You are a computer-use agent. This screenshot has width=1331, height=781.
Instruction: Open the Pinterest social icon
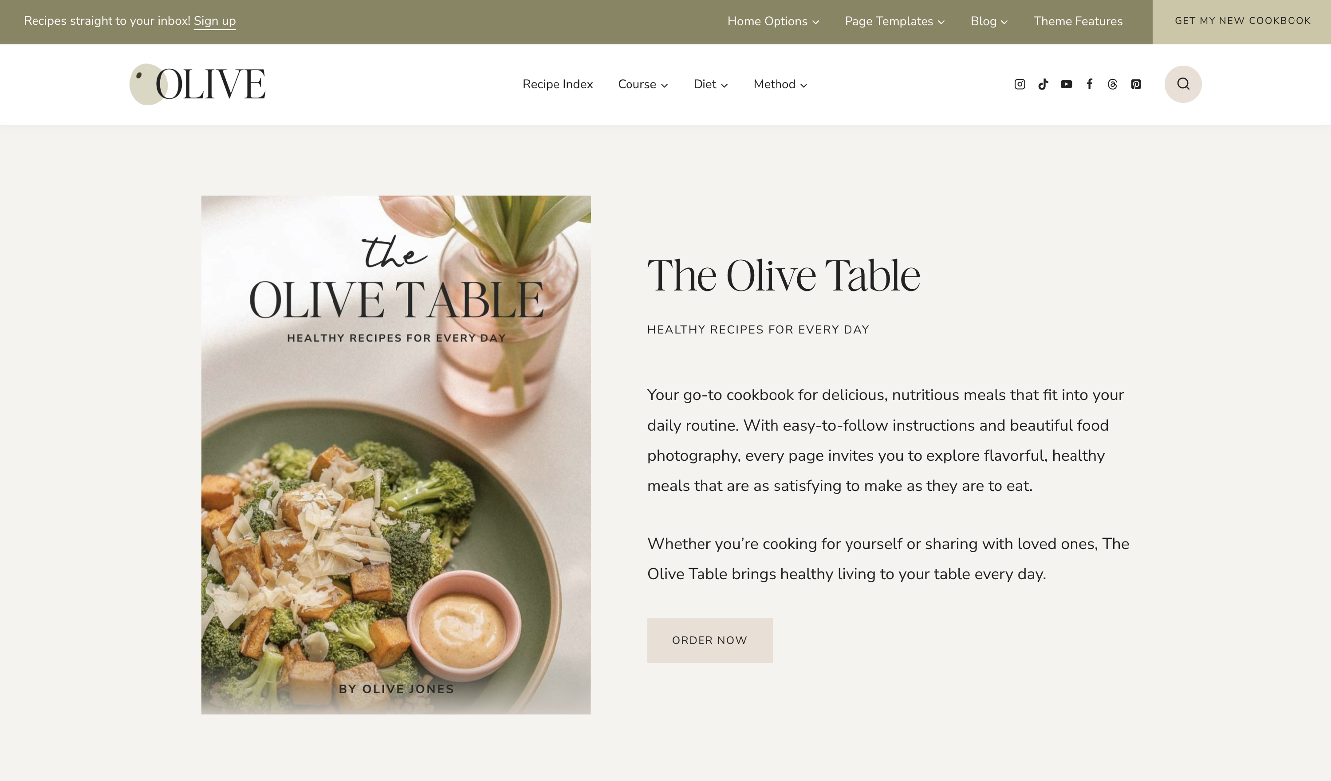click(x=1136, y=85)
